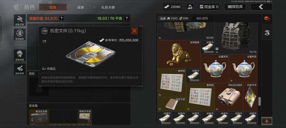Switch to the 健康 tab

point(81,7)
